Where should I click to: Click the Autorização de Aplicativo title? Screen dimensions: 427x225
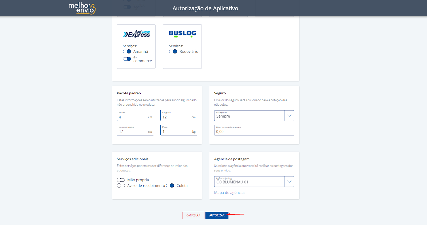click(x=205, y=8)
